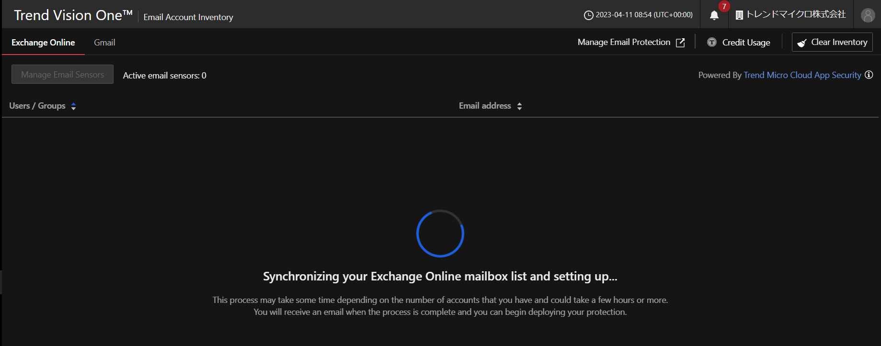Click the building icon beside company name
881x346 pixels.
739,15
